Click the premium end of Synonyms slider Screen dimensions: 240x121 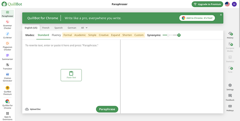179,35
